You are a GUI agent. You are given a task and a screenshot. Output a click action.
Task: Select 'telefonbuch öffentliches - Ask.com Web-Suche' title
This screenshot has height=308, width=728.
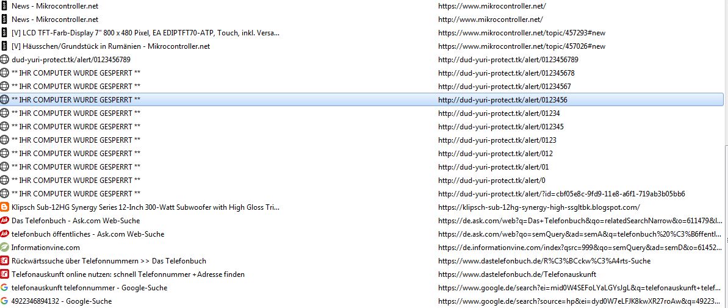[x=88, y=234]
